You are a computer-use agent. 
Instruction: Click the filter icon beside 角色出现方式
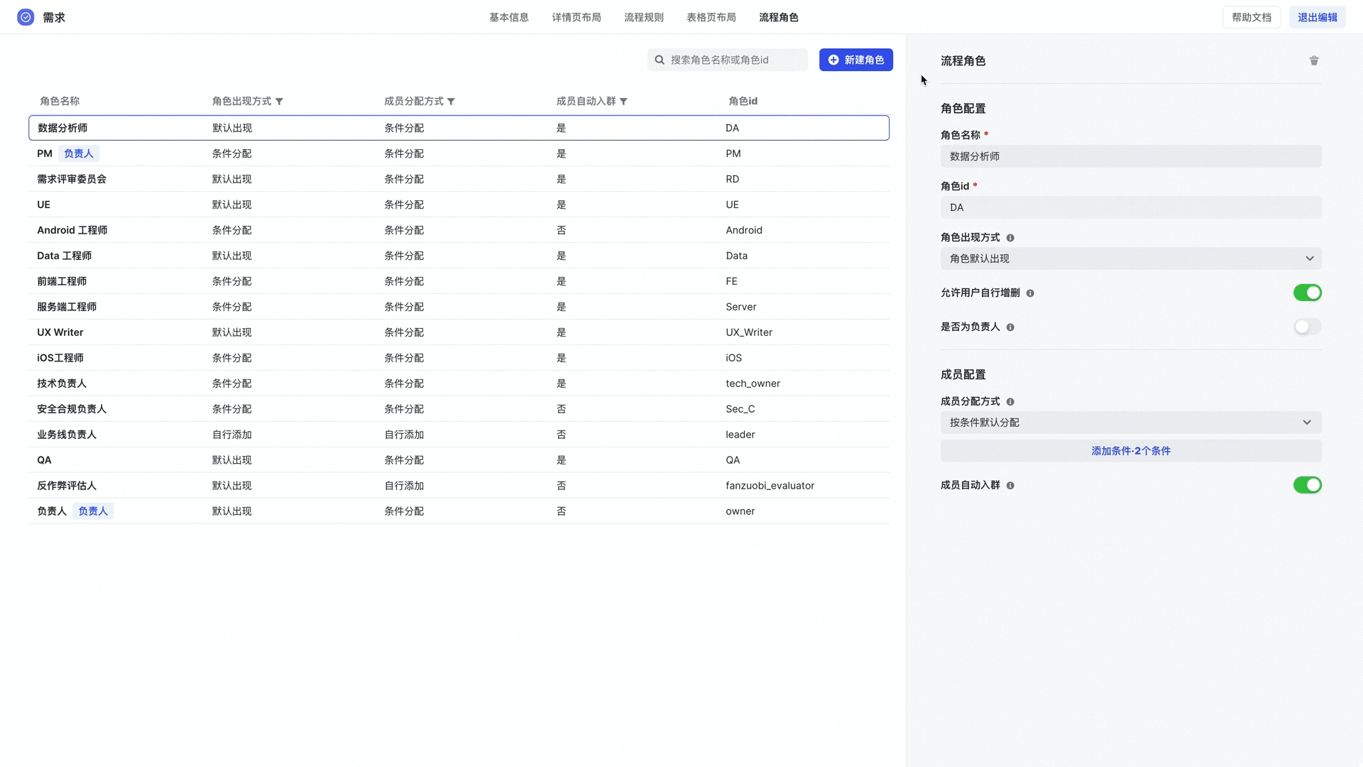279,102
